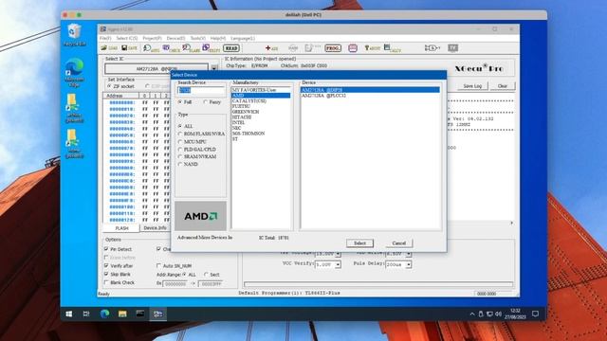607x341 pixels.
Task: Click the VERIFY toolbar icon
Action: pos(211,48)
